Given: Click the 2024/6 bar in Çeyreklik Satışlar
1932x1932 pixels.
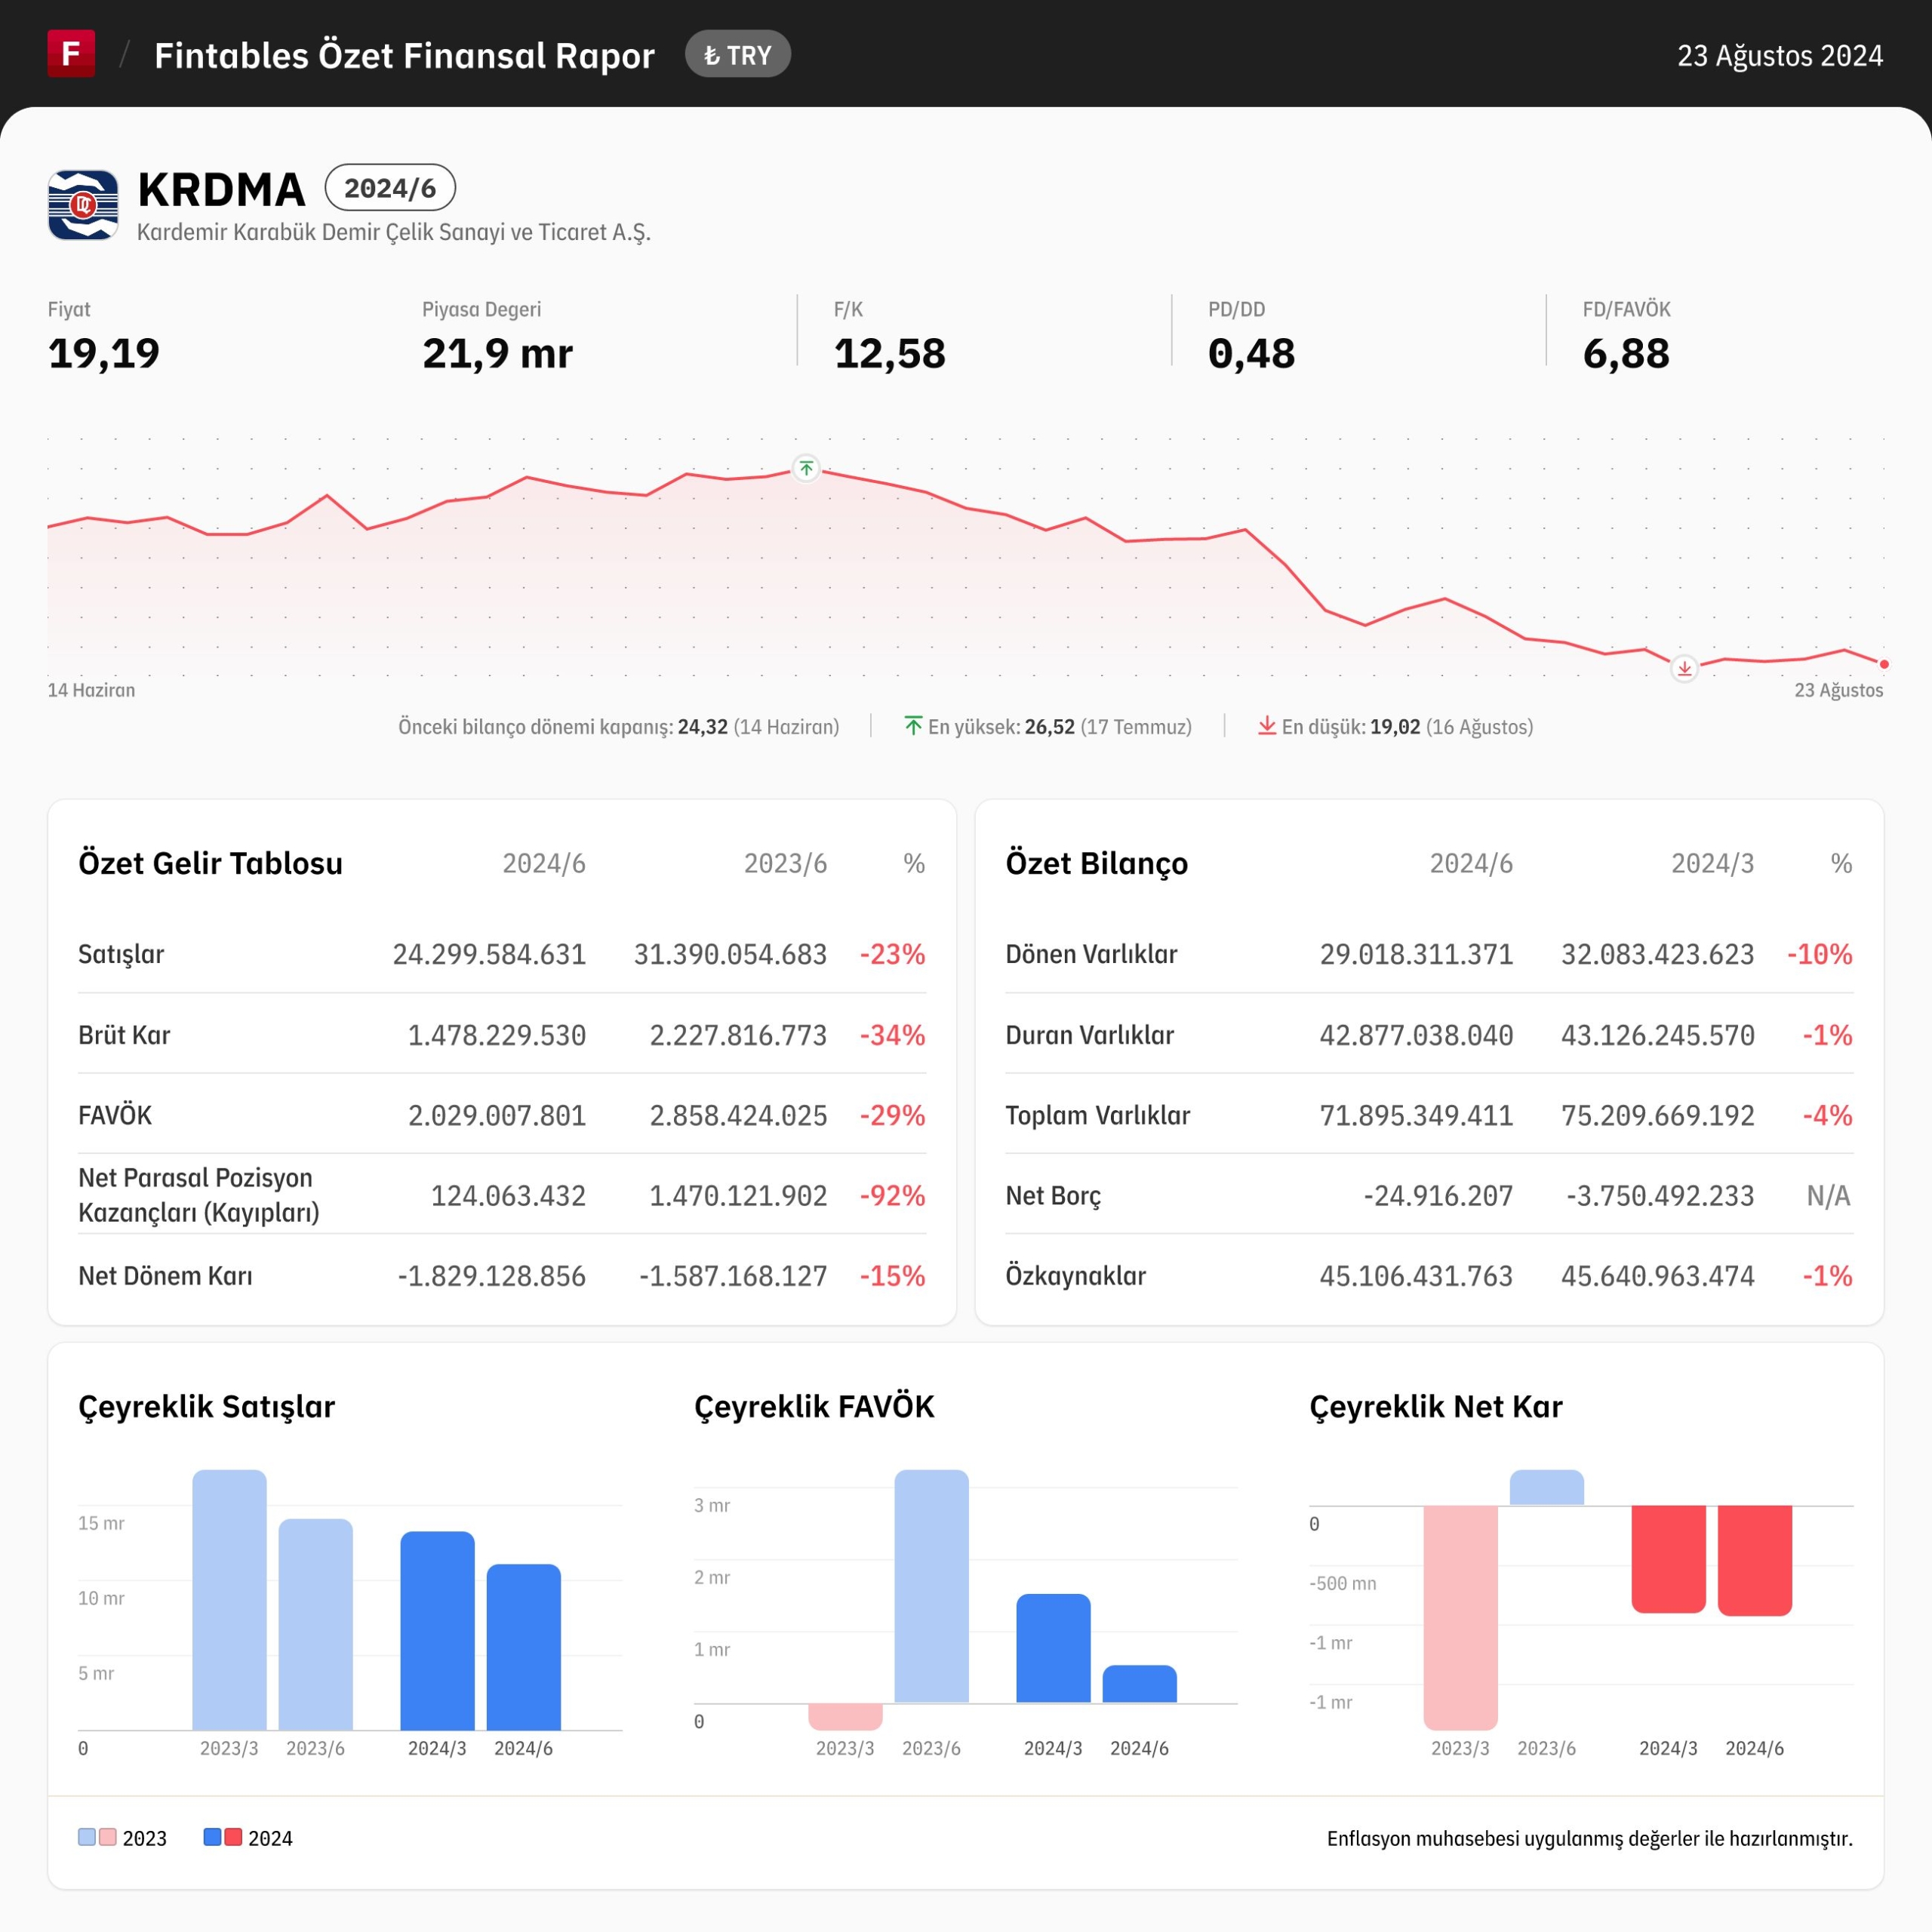Looking at the screenshot, I should 524,1647.
